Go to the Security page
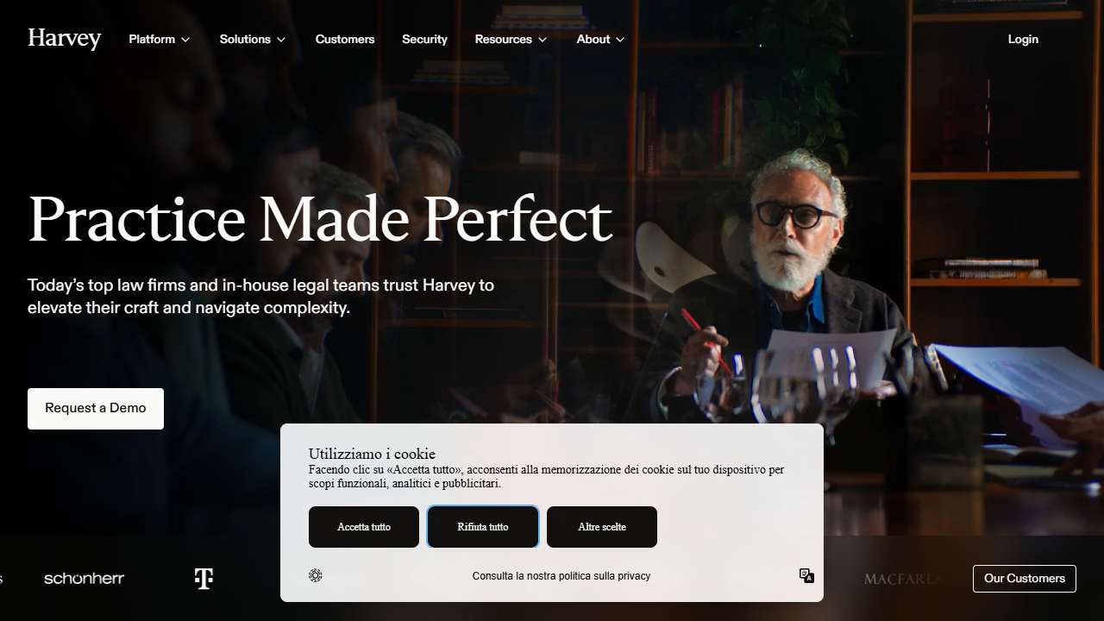Viewport: 1104px width, 621px height. click(x=424, y=39)
